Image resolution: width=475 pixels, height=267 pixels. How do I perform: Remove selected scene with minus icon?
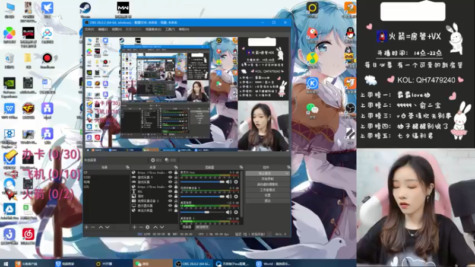tap(93, 227)
